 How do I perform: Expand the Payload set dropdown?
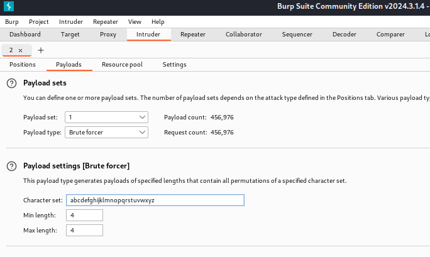(106, 118)
